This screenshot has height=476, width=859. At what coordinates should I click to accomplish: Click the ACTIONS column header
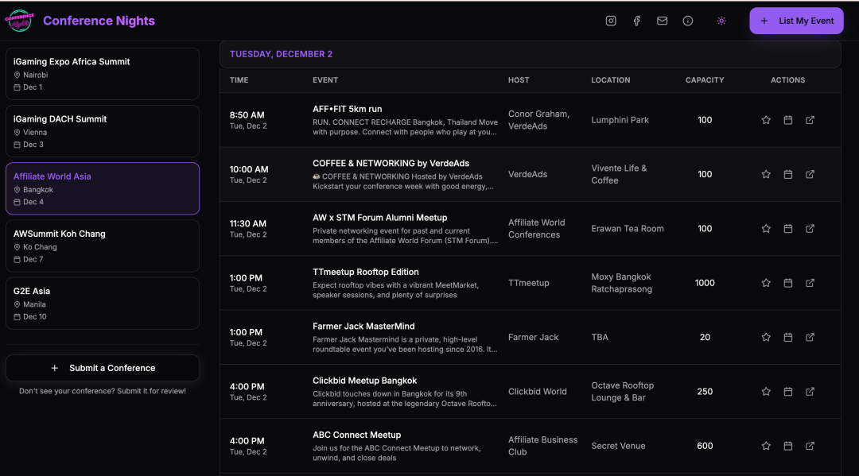pos(787,80)
